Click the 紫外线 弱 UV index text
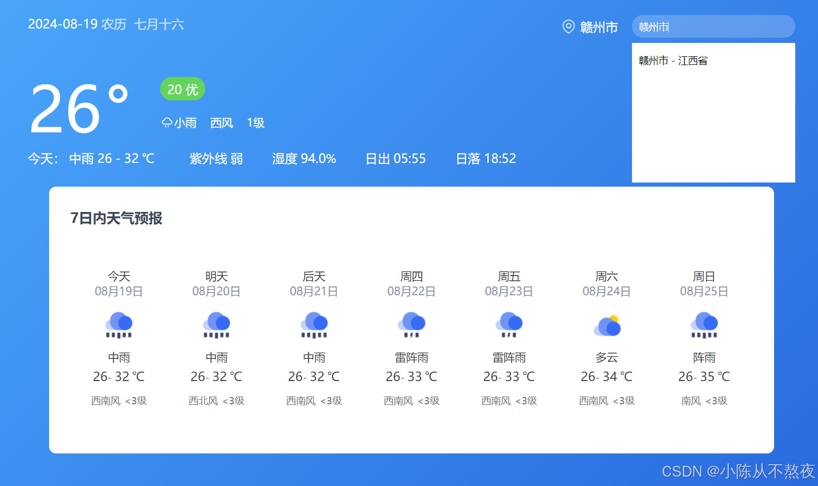The height and width of the screenshot is (486, 818). point(216,159)
